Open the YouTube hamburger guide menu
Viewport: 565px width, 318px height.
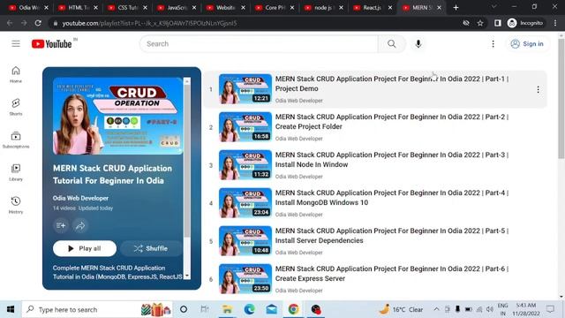pyautogui.click(x=16, y=43)
